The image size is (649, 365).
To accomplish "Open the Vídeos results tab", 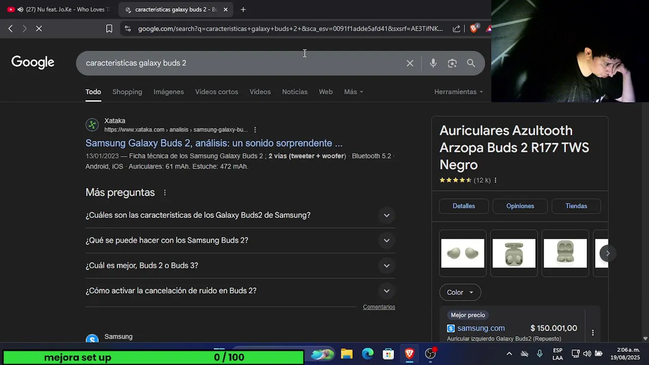I will coord(260,92).
